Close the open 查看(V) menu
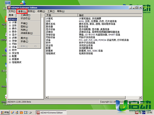The height and width of the screenshot is (115, 154). click(x=22, y=11)
